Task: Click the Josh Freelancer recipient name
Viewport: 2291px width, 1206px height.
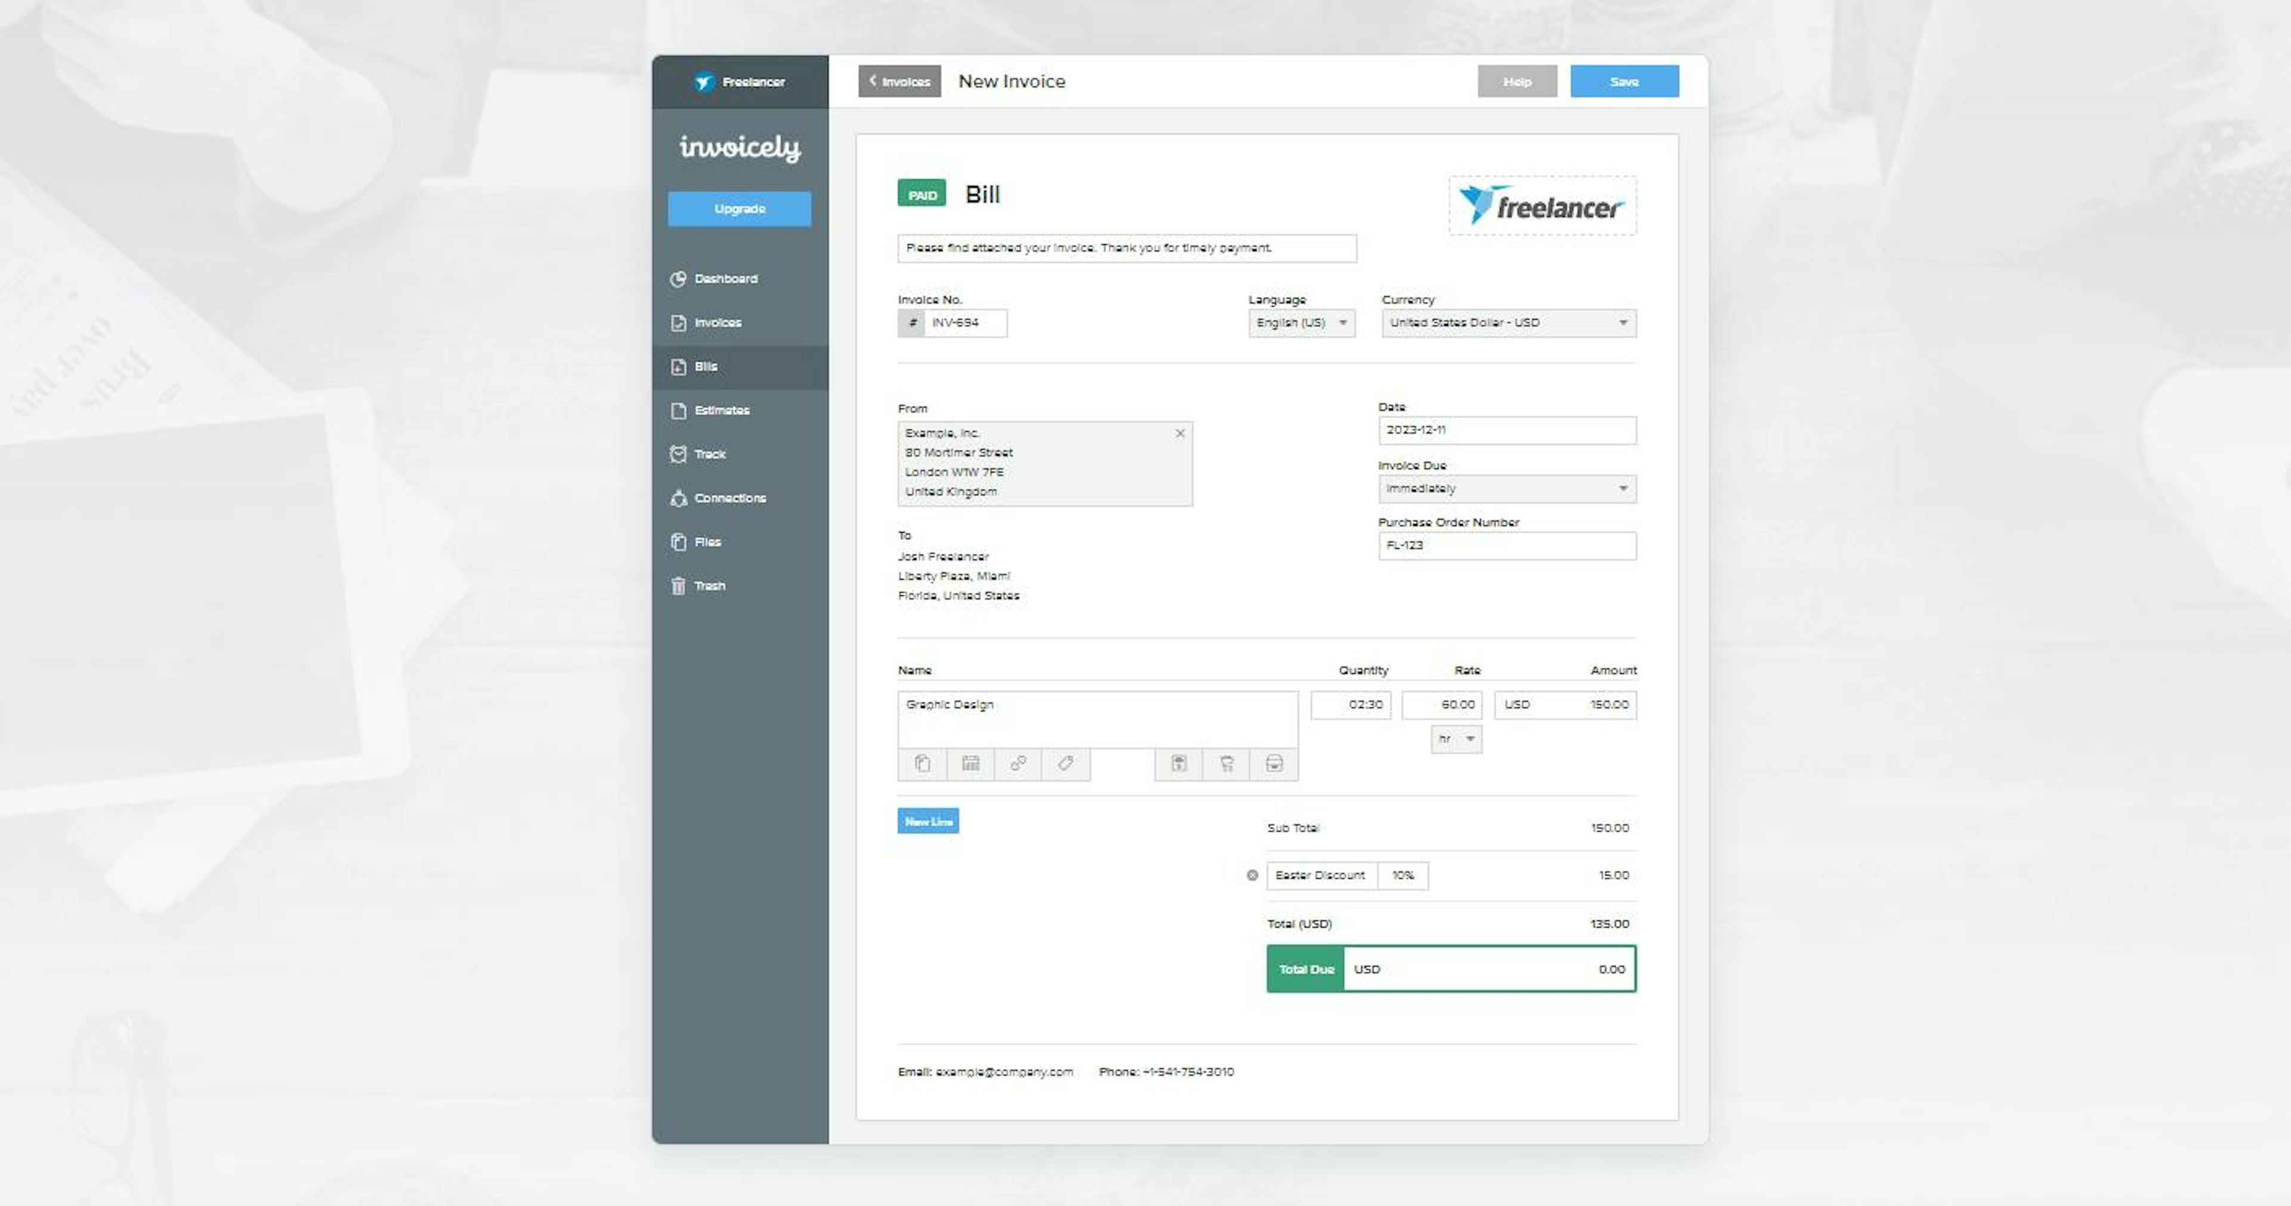Action: pos(943,556)
